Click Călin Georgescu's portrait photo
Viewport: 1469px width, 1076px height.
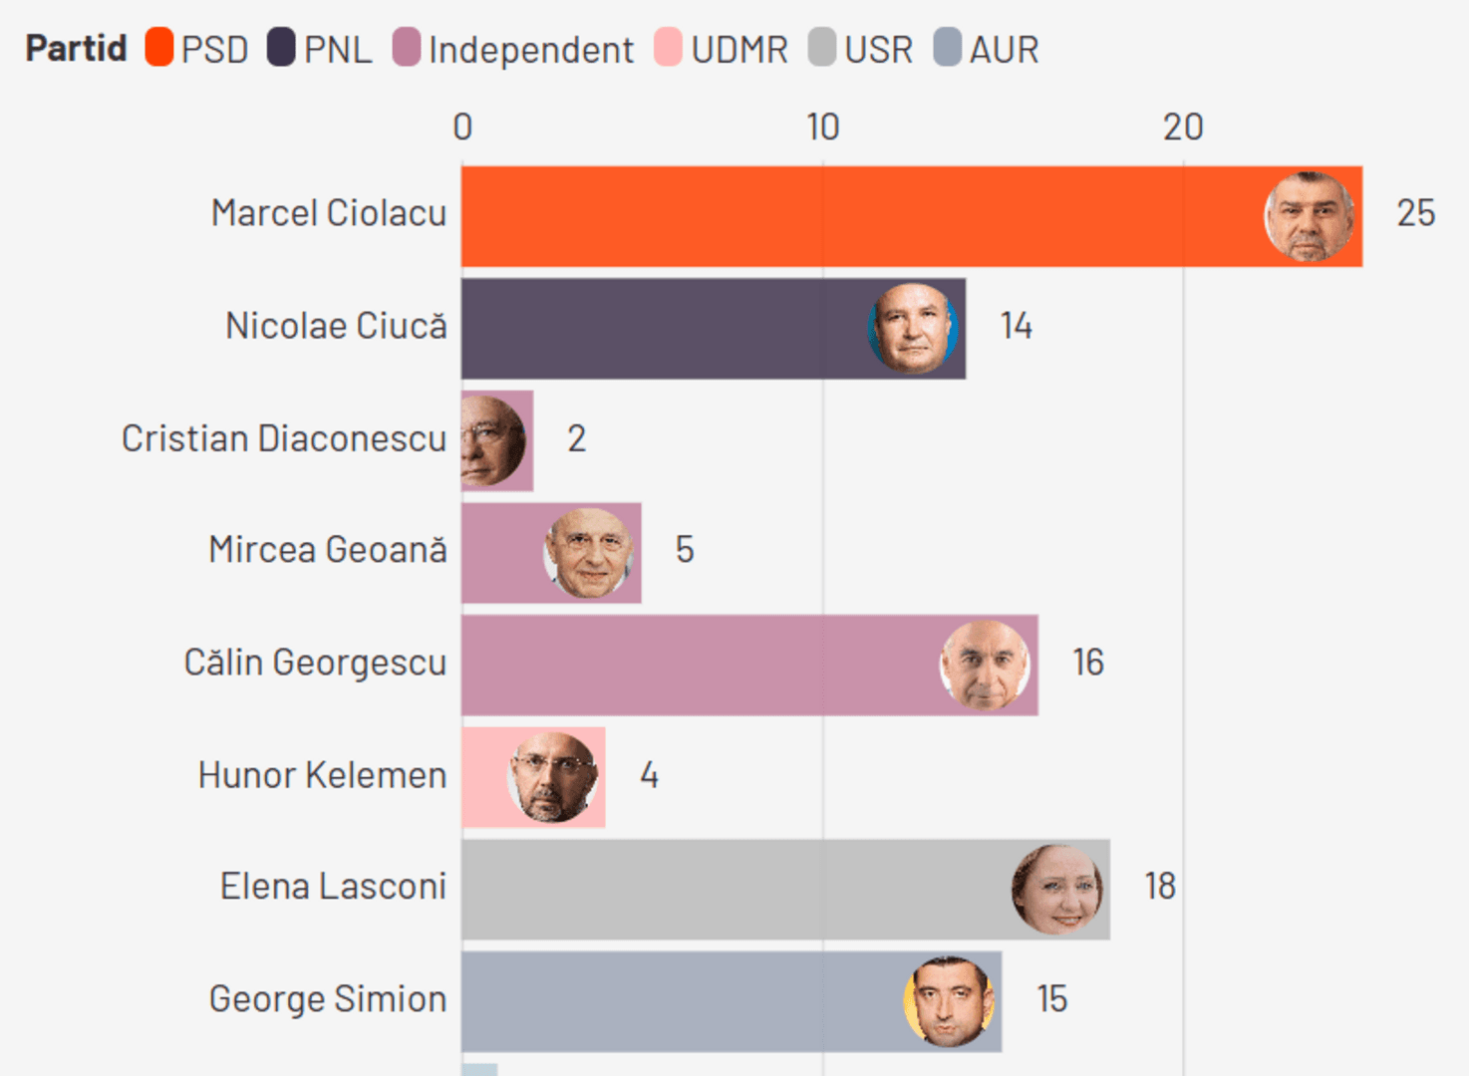[985, 666]
